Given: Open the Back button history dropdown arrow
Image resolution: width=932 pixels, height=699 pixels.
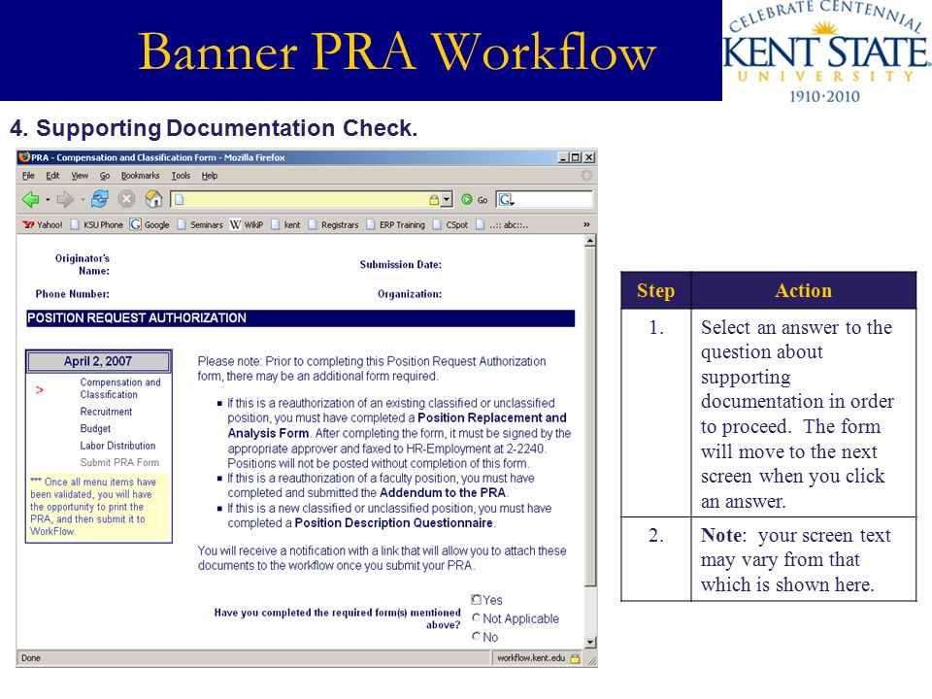Looking at the screenshot, I should (48, 200).
